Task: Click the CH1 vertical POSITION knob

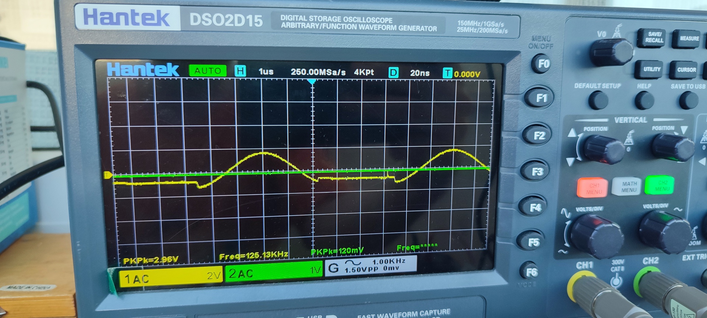Action: pos(604,149)
